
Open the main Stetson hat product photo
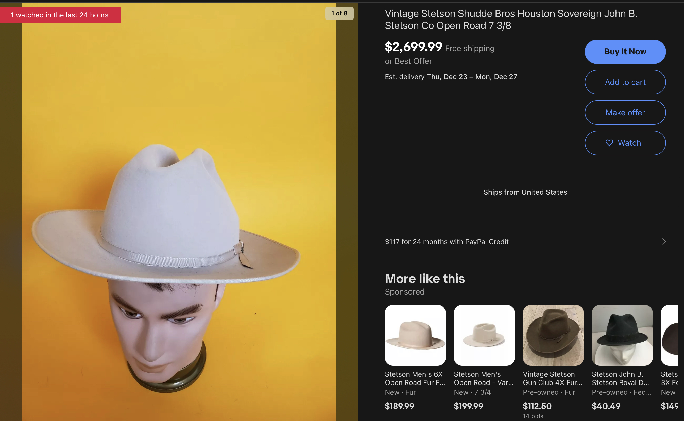(179, 212)
